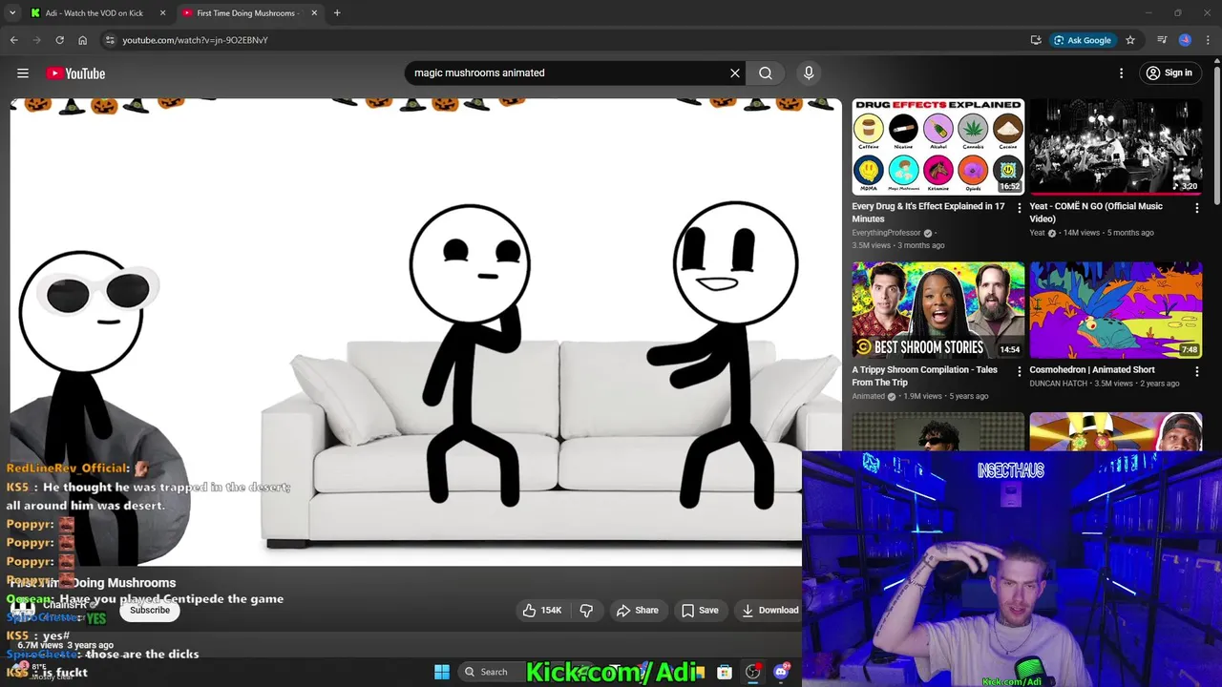The image size is (1222, 687).
Task: Go to the YouTube home logo
Action: [x=75, y=73]
